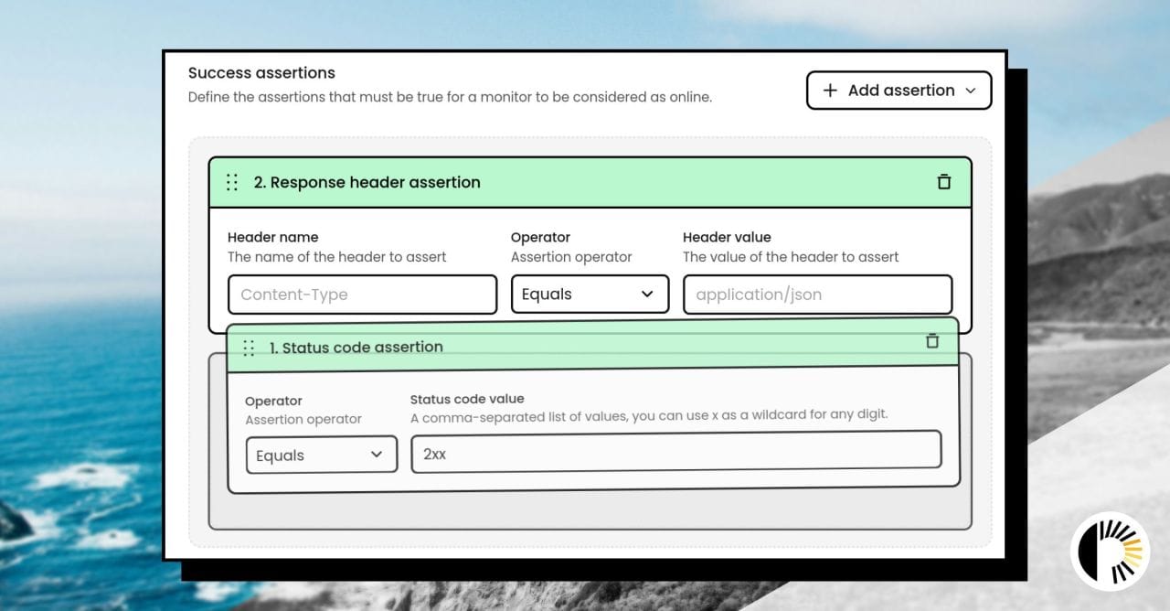Click the drag handle on Status code assertion
Image resolution: width=1170 pixels, height=611 pixels.
249,348
